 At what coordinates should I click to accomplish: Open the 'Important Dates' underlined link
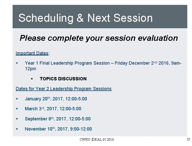(32, 53)
